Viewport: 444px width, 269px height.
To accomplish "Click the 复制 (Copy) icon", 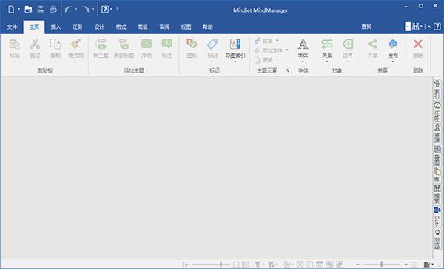I will pos(55,44).
